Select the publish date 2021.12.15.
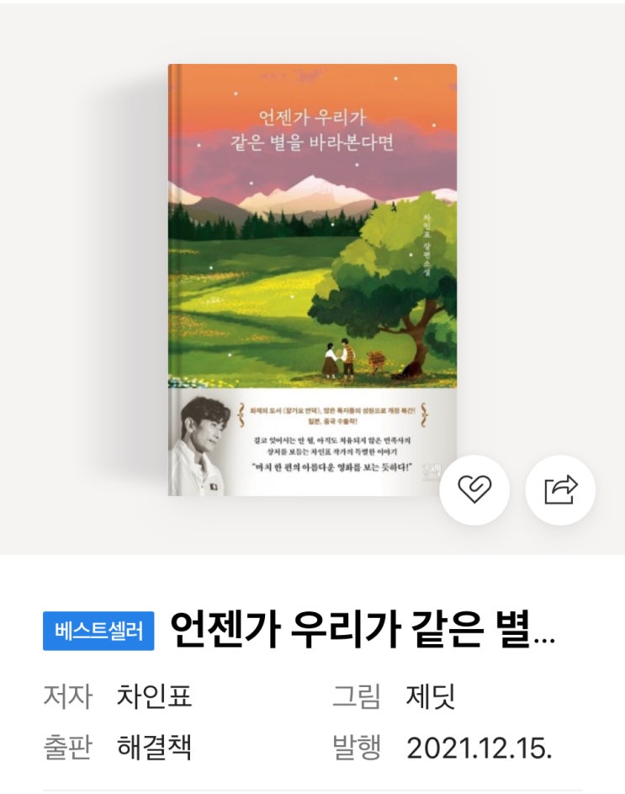625x794 pixels. point(479,748)
